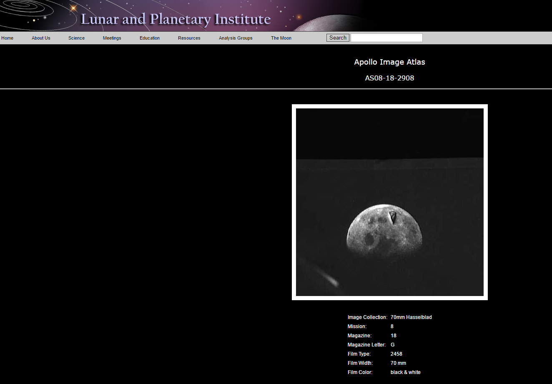Image resolution: width=552 pixels, height=384 pixels.
Task: Click the bright orange star in banner
Action: (x=73, y=8)
